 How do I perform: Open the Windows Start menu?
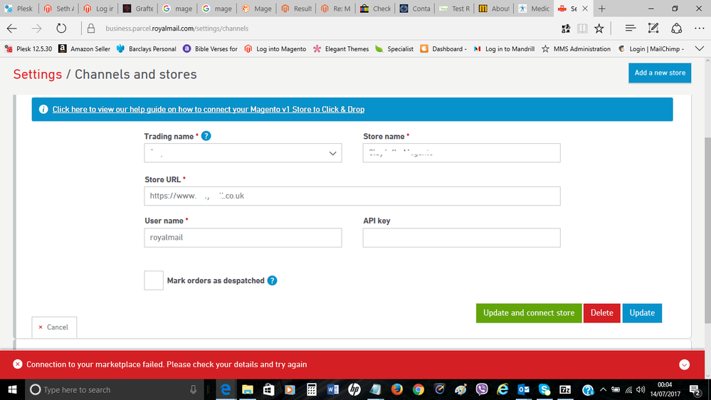click(12, 389)
